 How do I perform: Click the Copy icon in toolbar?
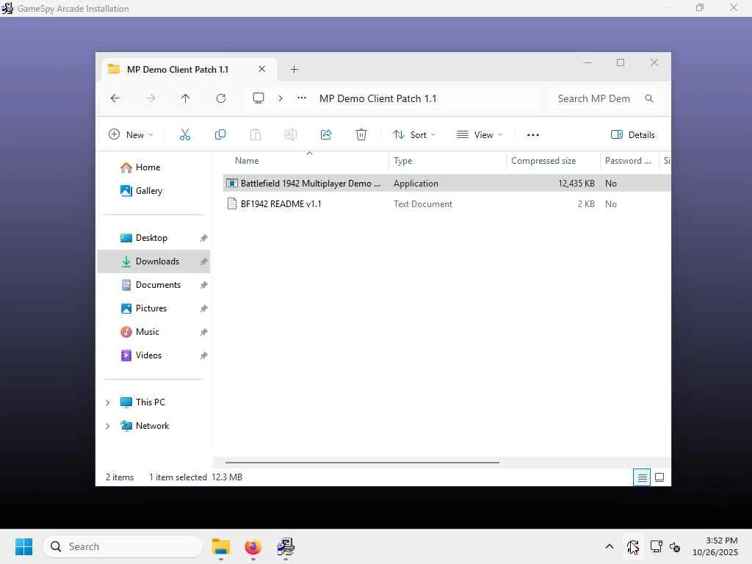coord(220,135)
